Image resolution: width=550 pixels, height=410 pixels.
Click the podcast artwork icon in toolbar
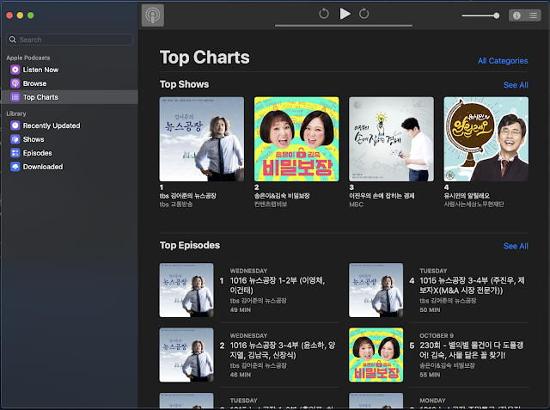pyautogui.click(x=153, y=15)
